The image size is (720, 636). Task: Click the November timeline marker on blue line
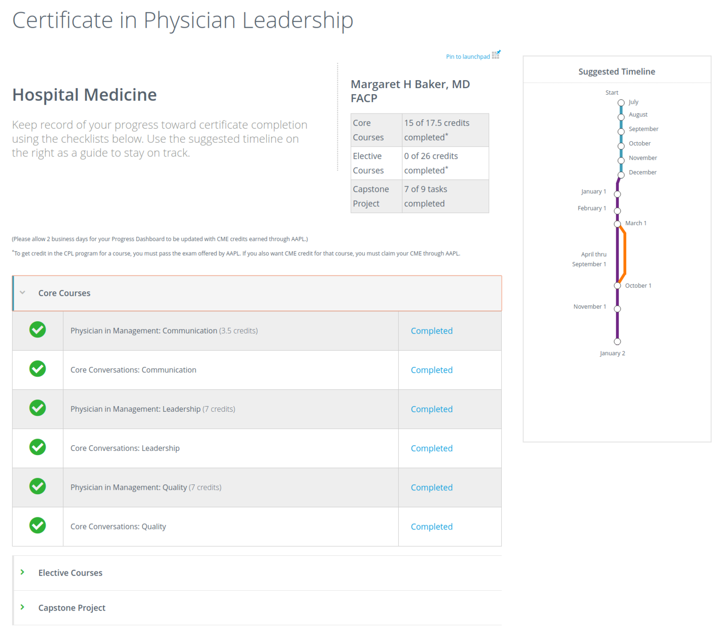(x=621, y=161)
